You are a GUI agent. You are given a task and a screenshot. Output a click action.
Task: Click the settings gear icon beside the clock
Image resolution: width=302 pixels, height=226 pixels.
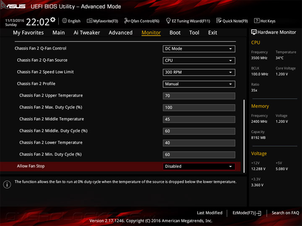coord(53,20)
